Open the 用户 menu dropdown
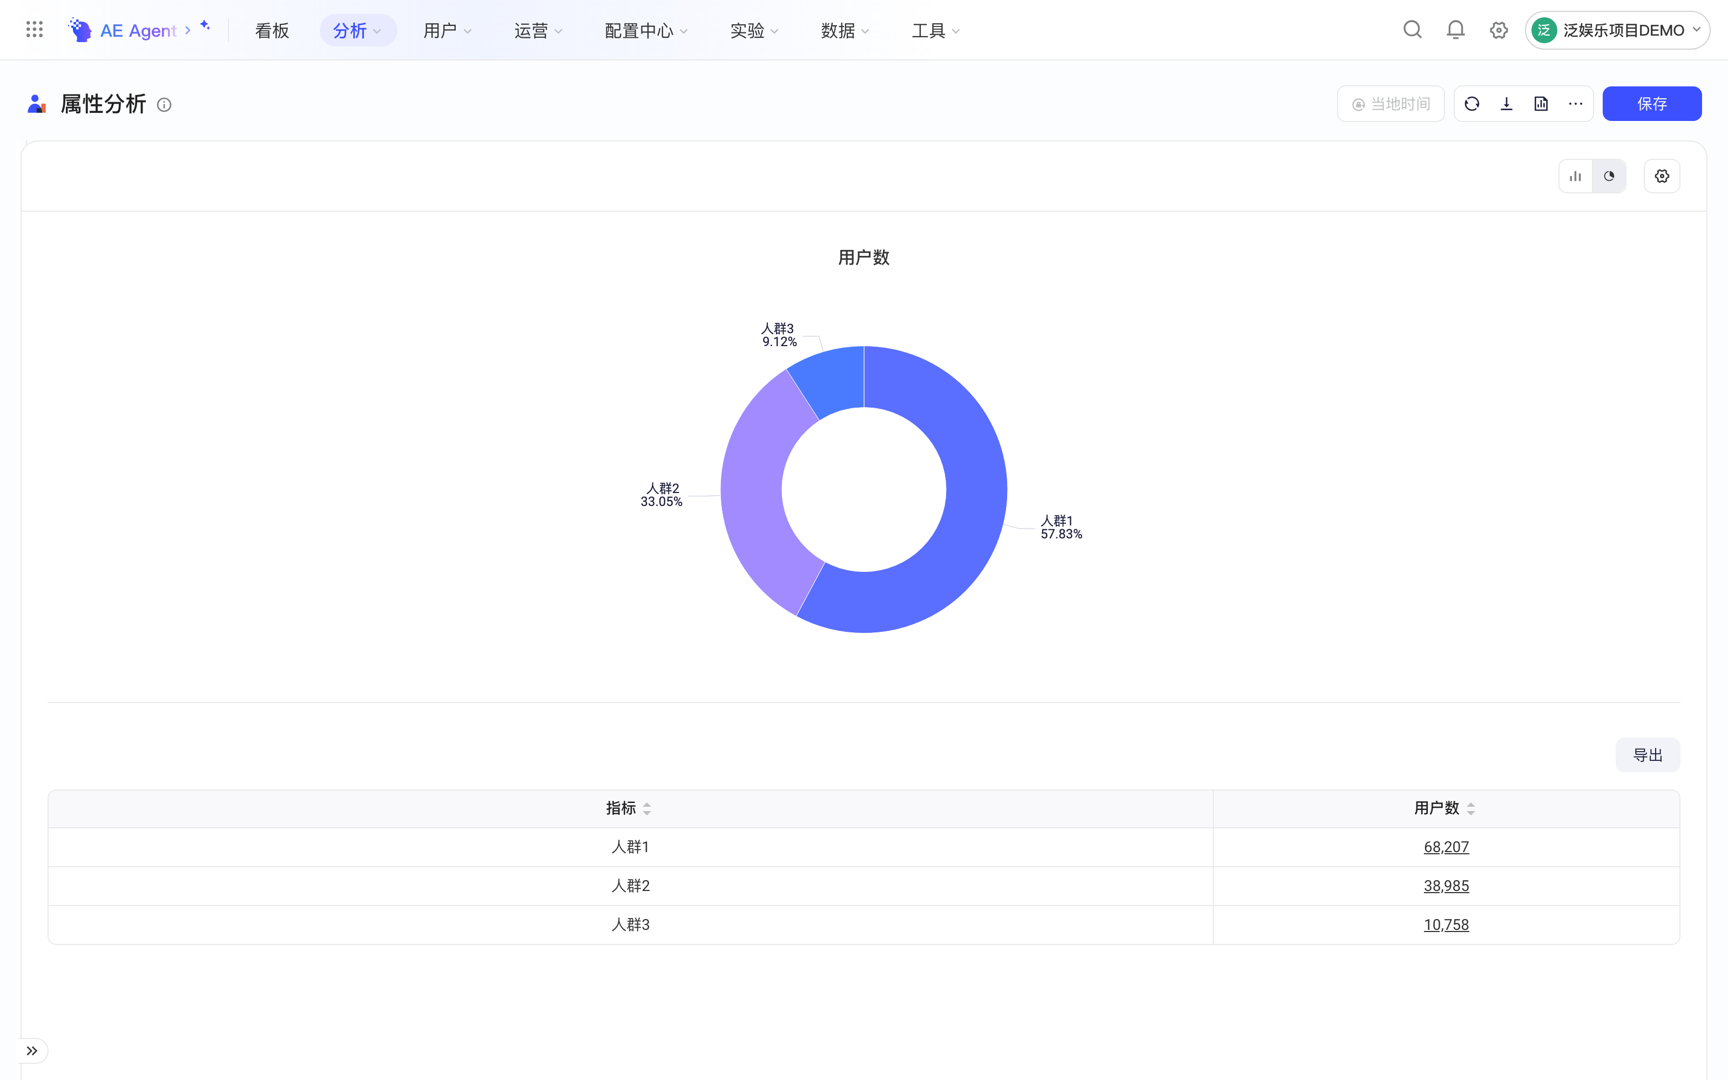1728x1080 pixels. 448,30
